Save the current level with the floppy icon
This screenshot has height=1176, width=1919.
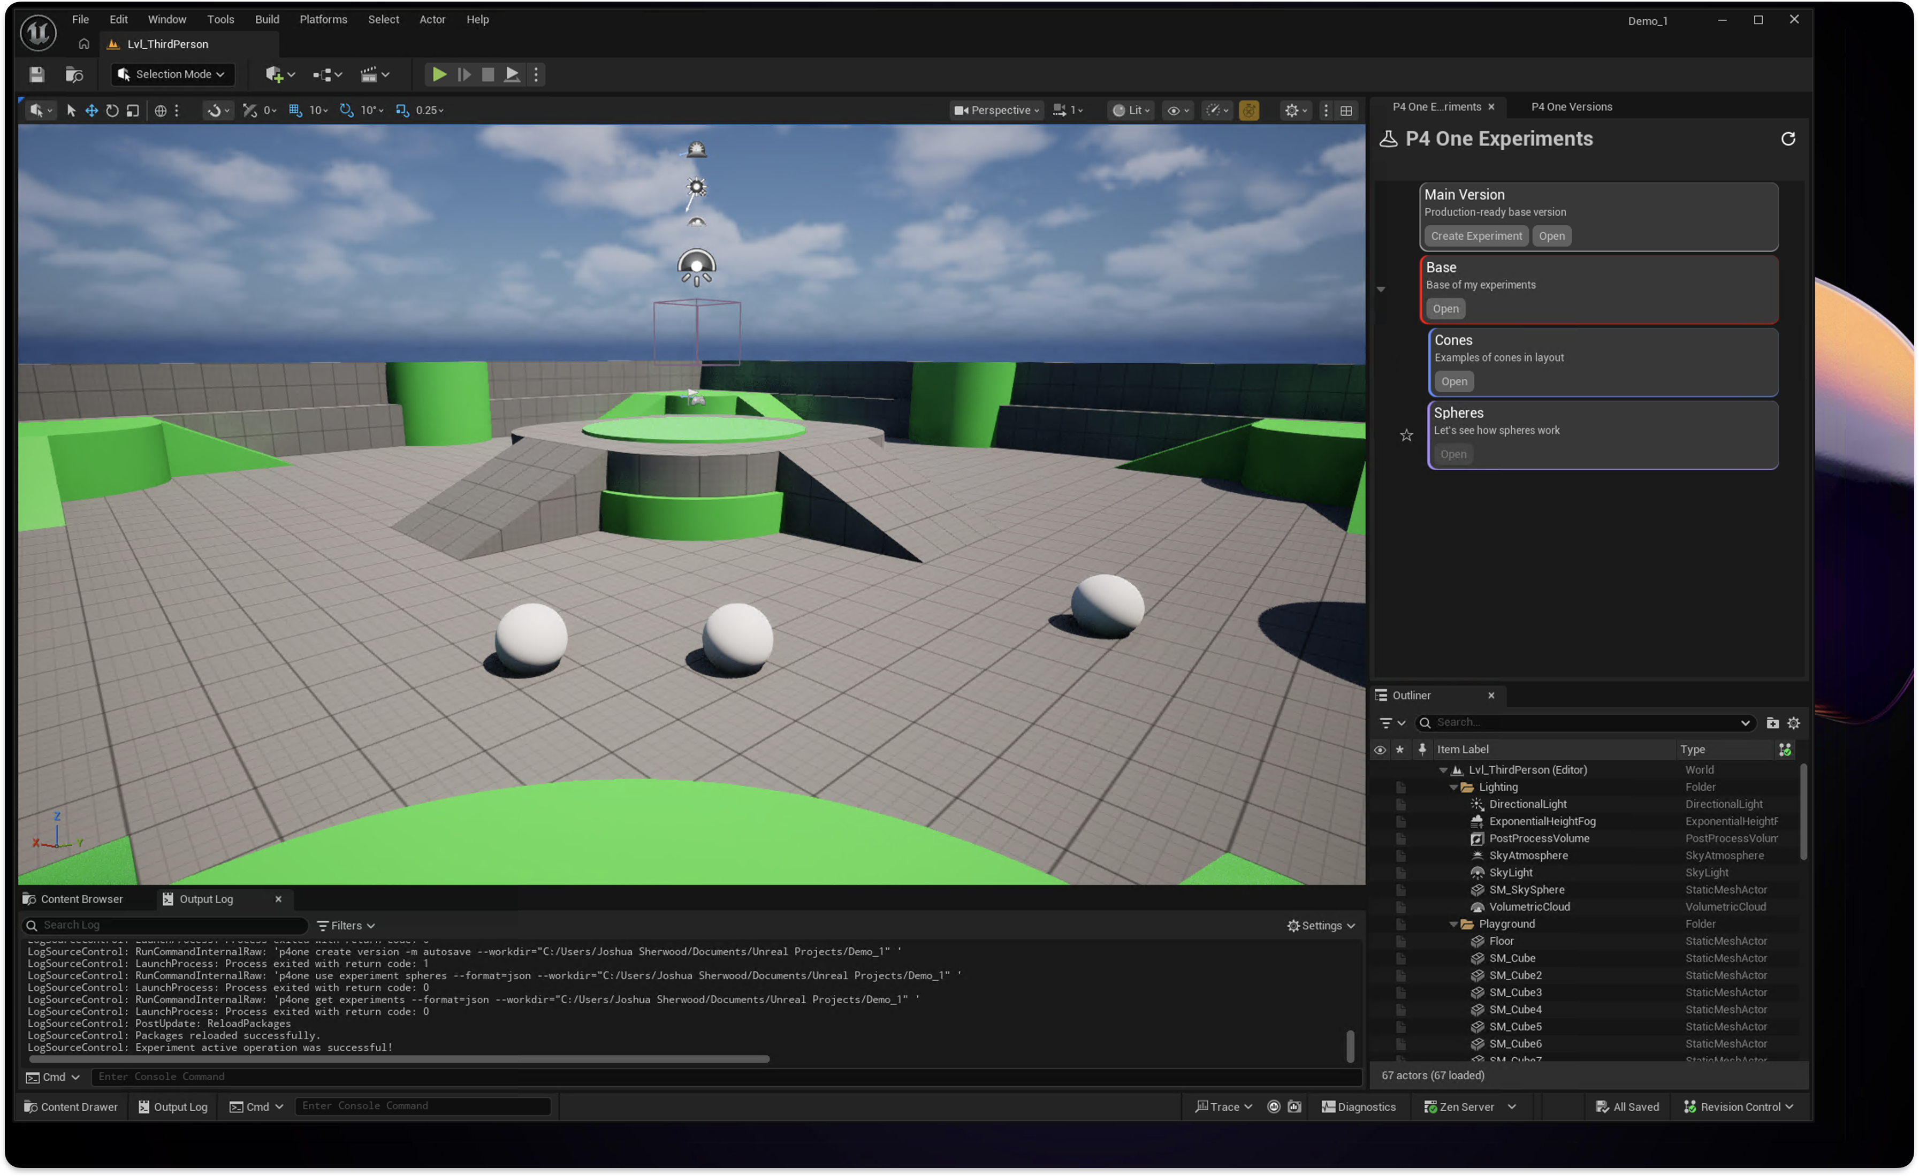[36, 74]
